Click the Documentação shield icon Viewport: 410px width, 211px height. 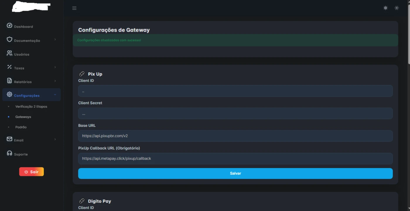pos(9,40)
